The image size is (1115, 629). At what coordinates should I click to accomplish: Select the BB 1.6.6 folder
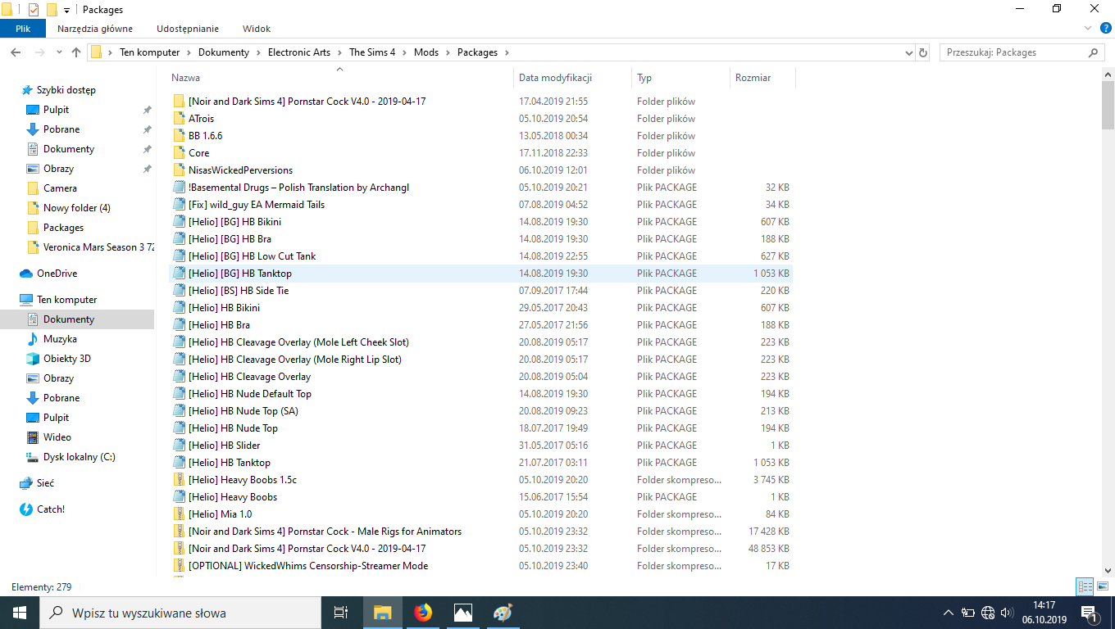(x=205, y=136)
